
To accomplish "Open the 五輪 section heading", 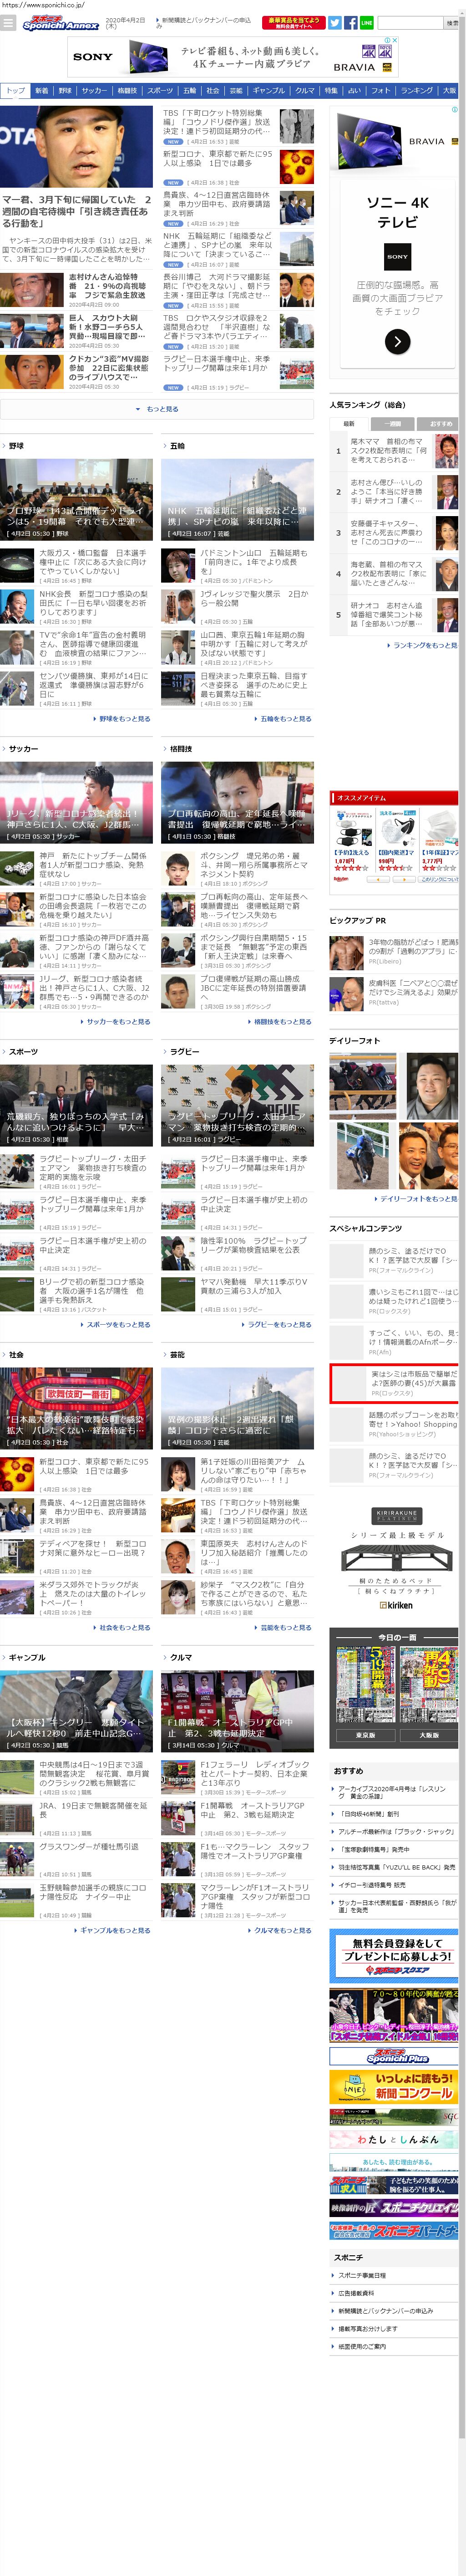I will [177, 446].
